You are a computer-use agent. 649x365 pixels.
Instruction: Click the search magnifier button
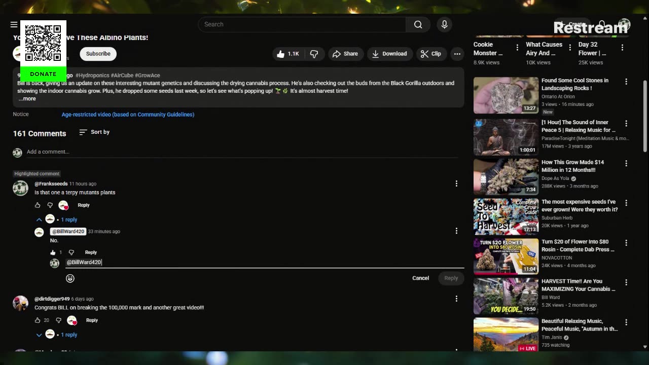point(418,24)
